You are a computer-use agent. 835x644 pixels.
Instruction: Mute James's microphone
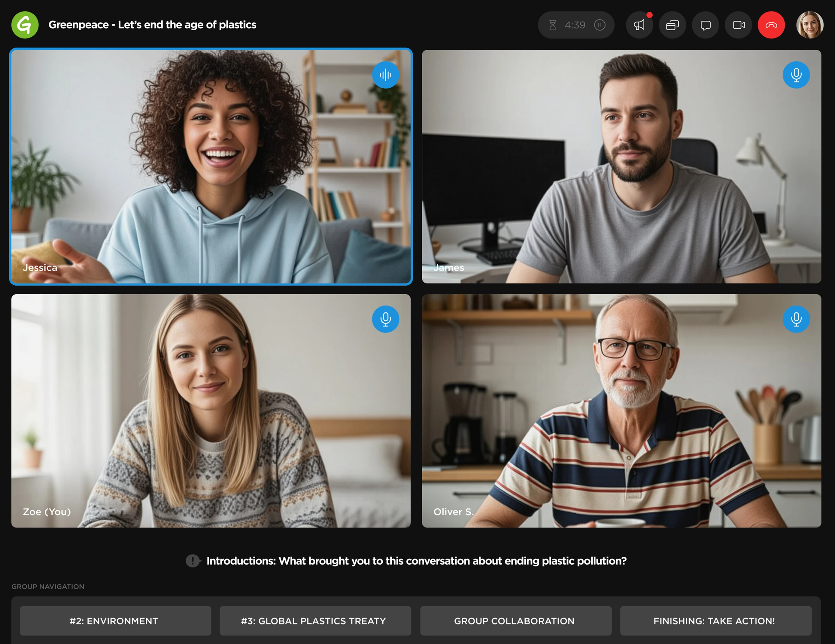click(796, 75)
